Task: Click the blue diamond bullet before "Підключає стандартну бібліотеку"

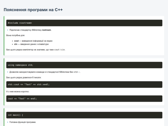Action: (7, 30)
